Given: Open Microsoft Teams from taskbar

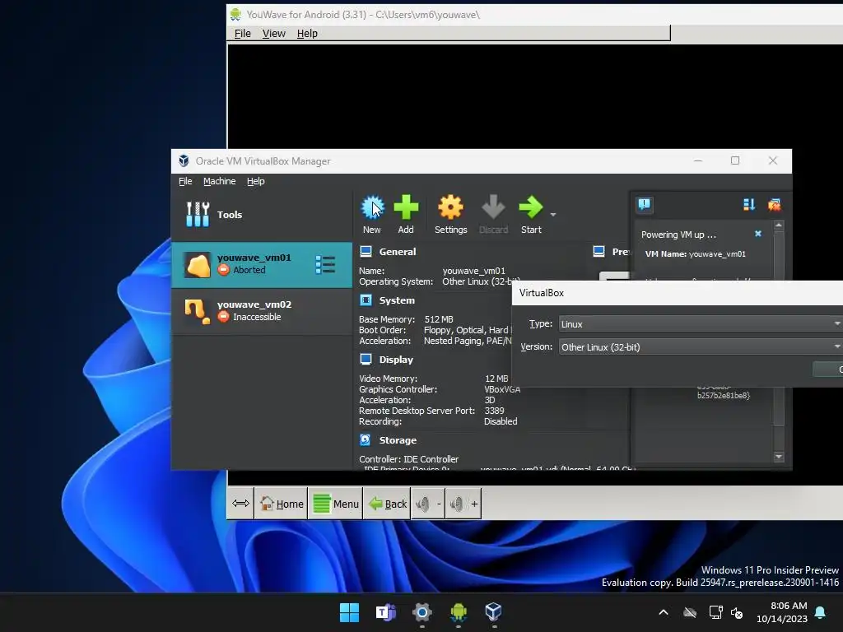Looking at the screenshot, I should pyautogui.click(x=386, y=612).
